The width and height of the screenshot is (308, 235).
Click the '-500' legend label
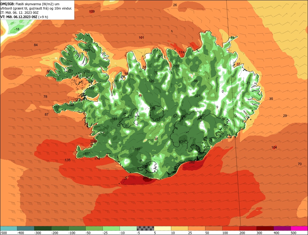click(x=3, y=233)
